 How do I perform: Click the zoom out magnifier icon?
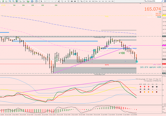(x=14, y=1)
